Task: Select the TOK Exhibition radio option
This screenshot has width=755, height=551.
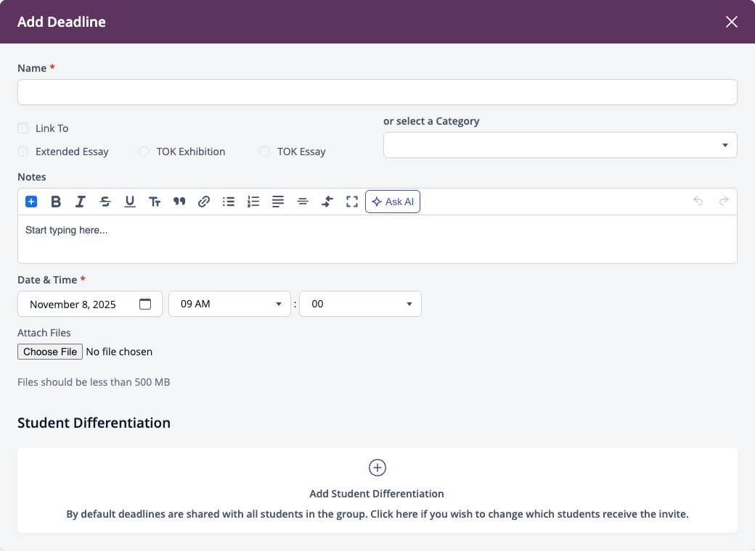Action: pos(144,151)
